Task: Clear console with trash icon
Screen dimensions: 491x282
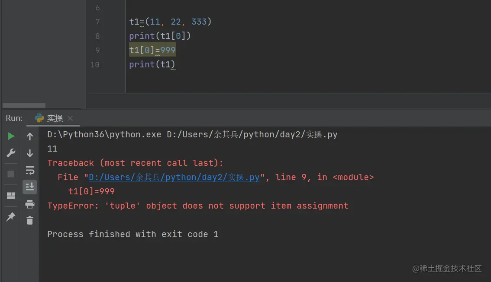Action: [30, 221]
